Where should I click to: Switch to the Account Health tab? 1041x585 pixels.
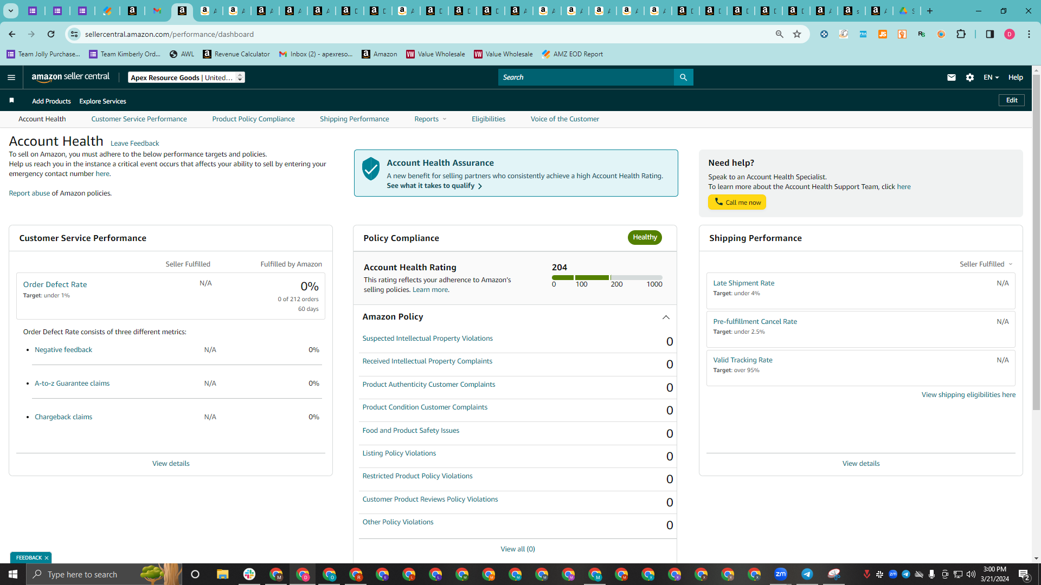pos(42,119)
